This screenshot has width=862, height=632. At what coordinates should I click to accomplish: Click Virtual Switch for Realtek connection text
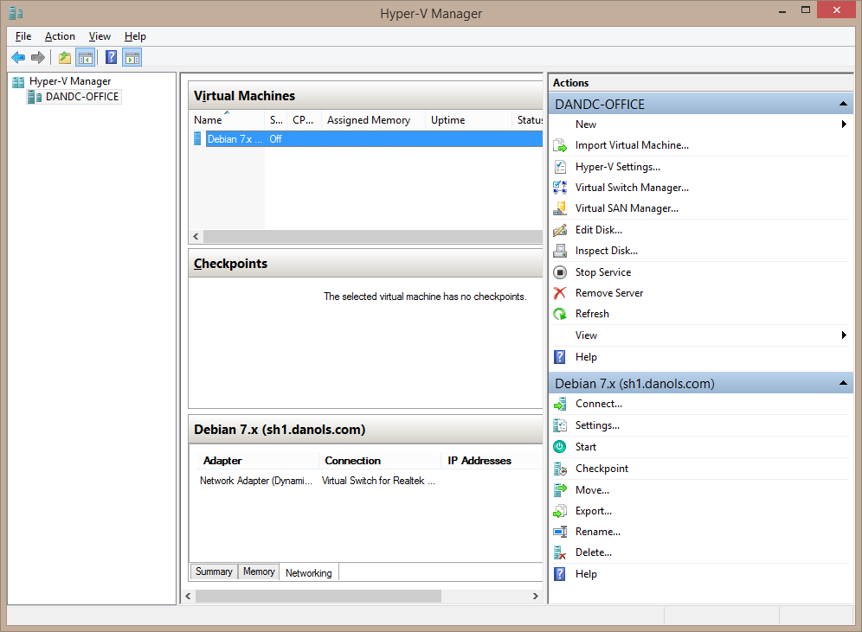[x=378, y=481]
